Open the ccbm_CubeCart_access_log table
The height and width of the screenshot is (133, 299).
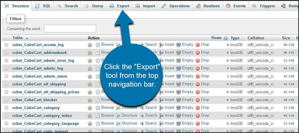pyautogui.click(x=38, y=45)
